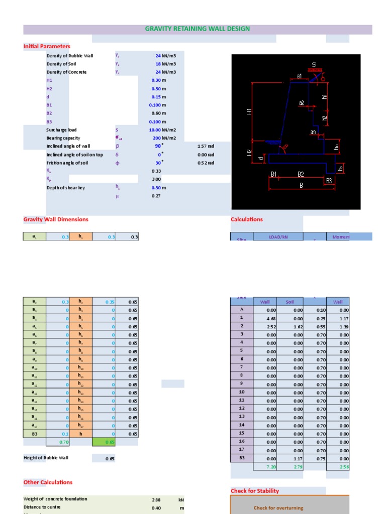This screenshot has width=386, height=514.
Task: Click the distance value 0.40
Action: [156, 508]
